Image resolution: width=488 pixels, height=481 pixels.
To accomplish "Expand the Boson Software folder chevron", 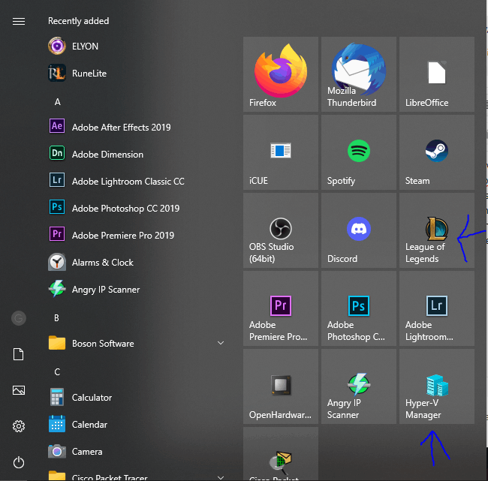I will tap(221, 343).
